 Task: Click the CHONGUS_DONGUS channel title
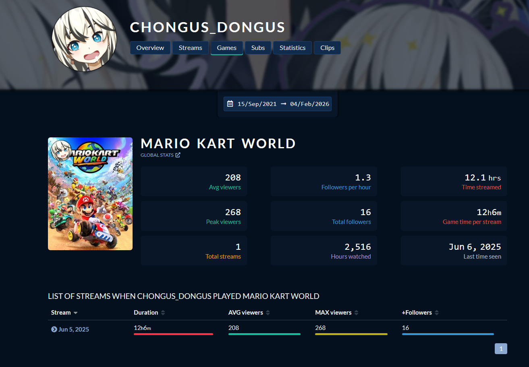(x=207, y=27)
